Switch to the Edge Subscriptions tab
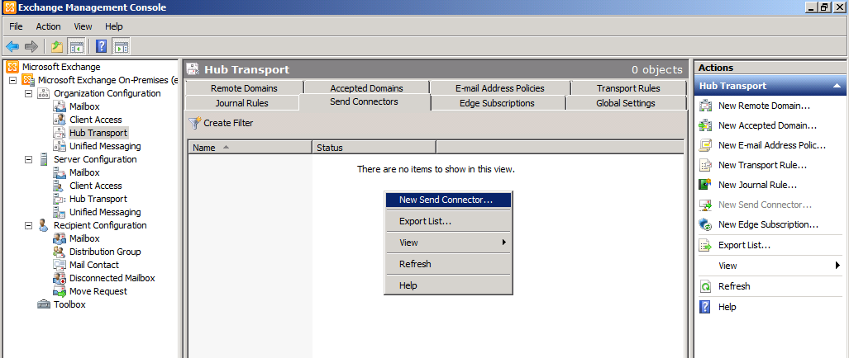849x358 pixels. click(x=497, y=103)
